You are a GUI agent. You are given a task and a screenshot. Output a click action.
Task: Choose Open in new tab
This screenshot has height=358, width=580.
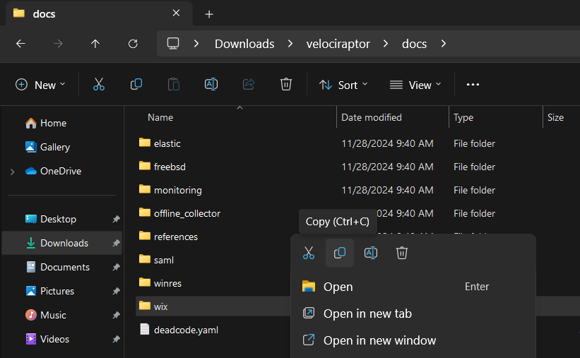[413, 314]
